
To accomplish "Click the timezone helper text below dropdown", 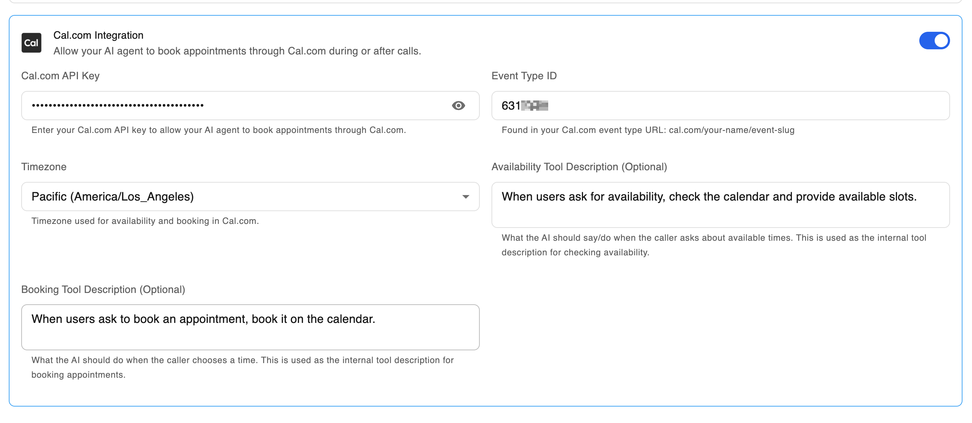I will 145,221.
